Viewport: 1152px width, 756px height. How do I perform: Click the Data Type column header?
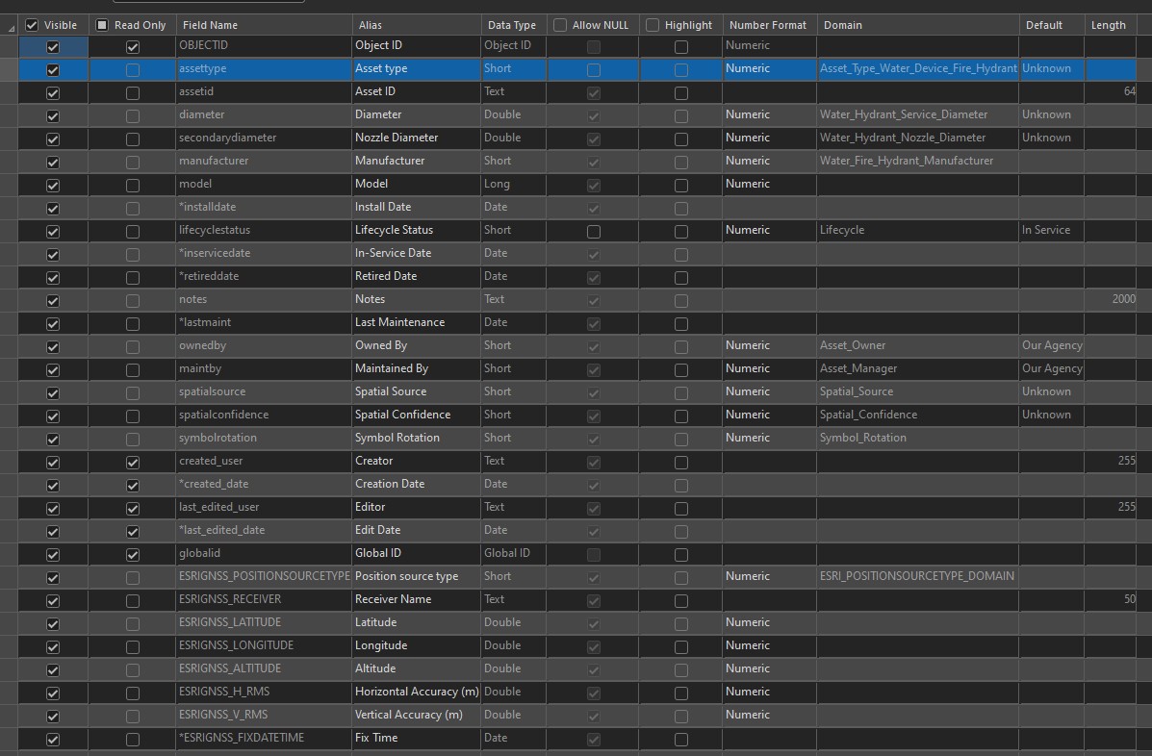point(514,25)
